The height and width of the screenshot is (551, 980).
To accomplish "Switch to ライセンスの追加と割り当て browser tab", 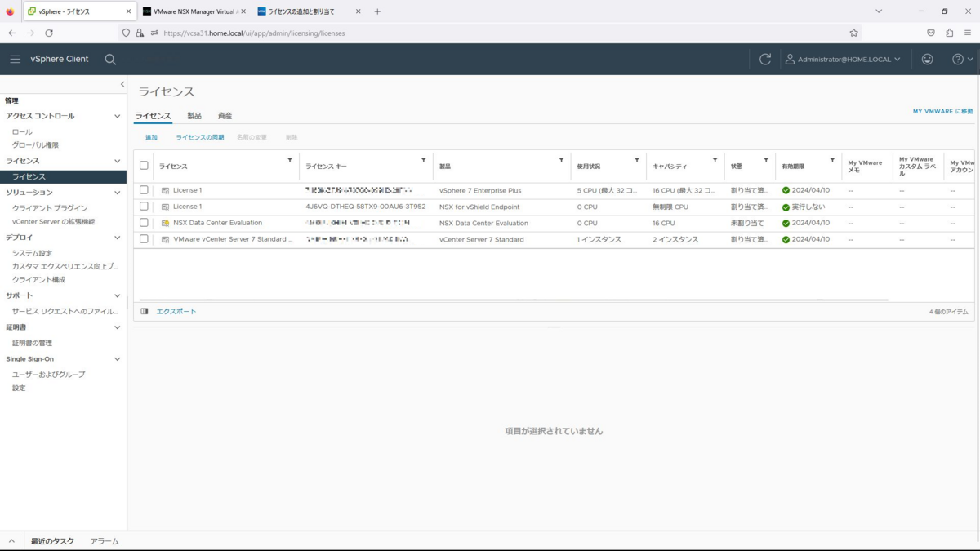I will pyautogui.click(x=309, y=11).
